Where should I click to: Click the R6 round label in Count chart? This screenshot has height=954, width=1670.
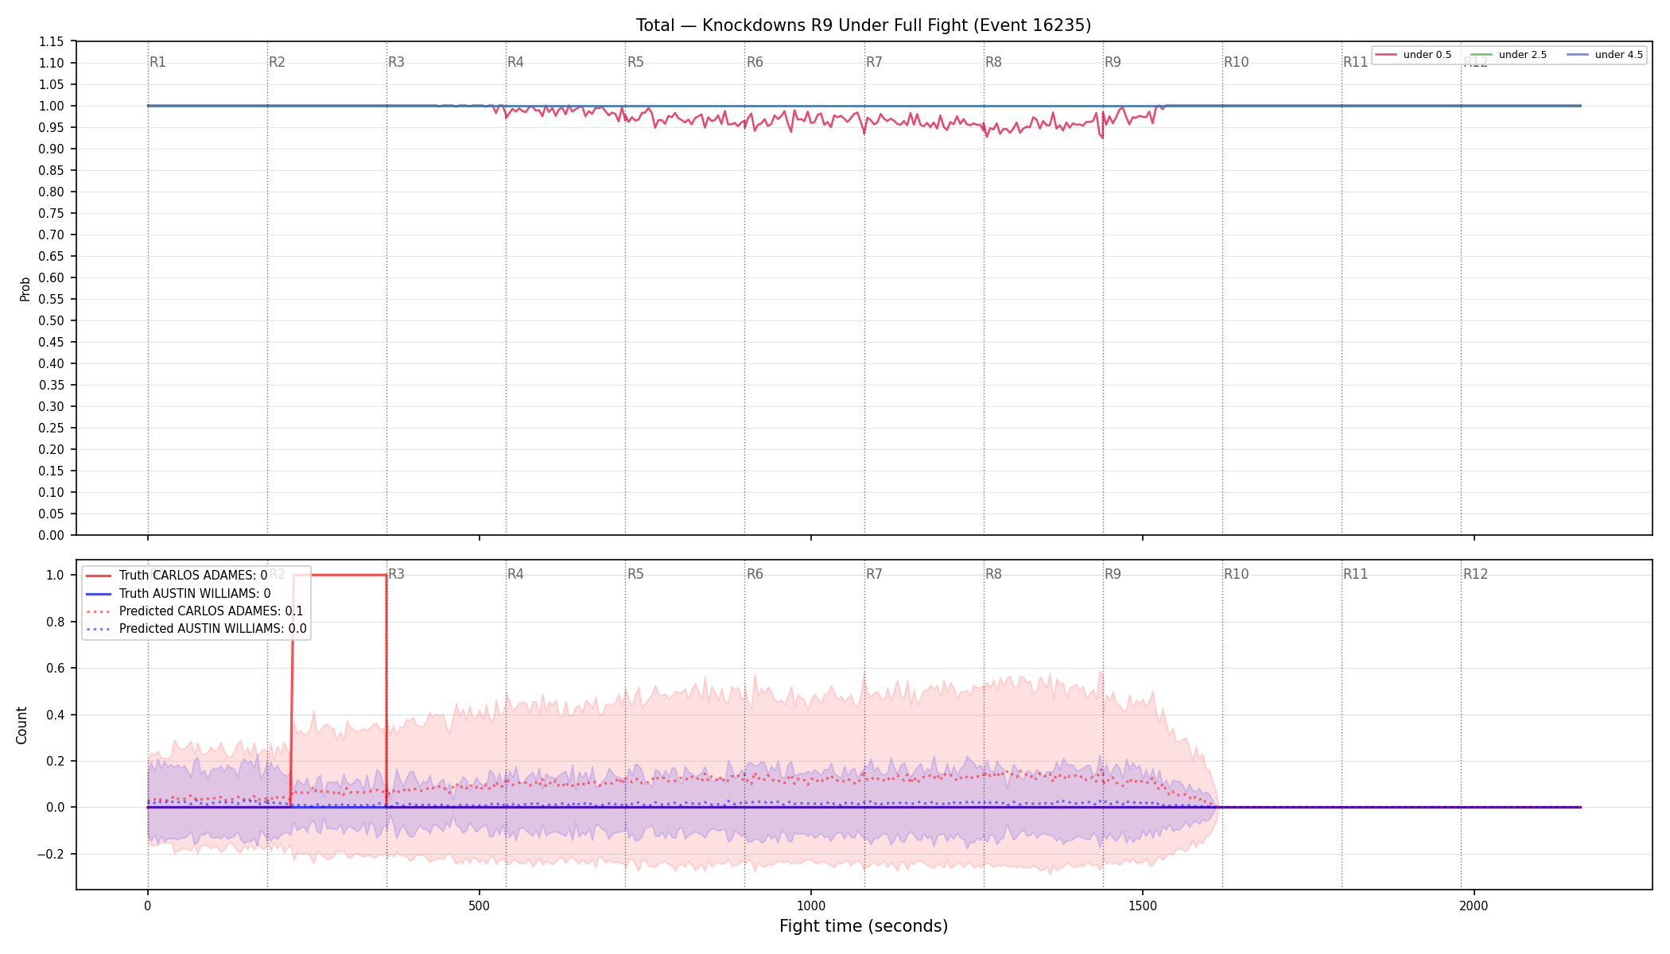755,574
